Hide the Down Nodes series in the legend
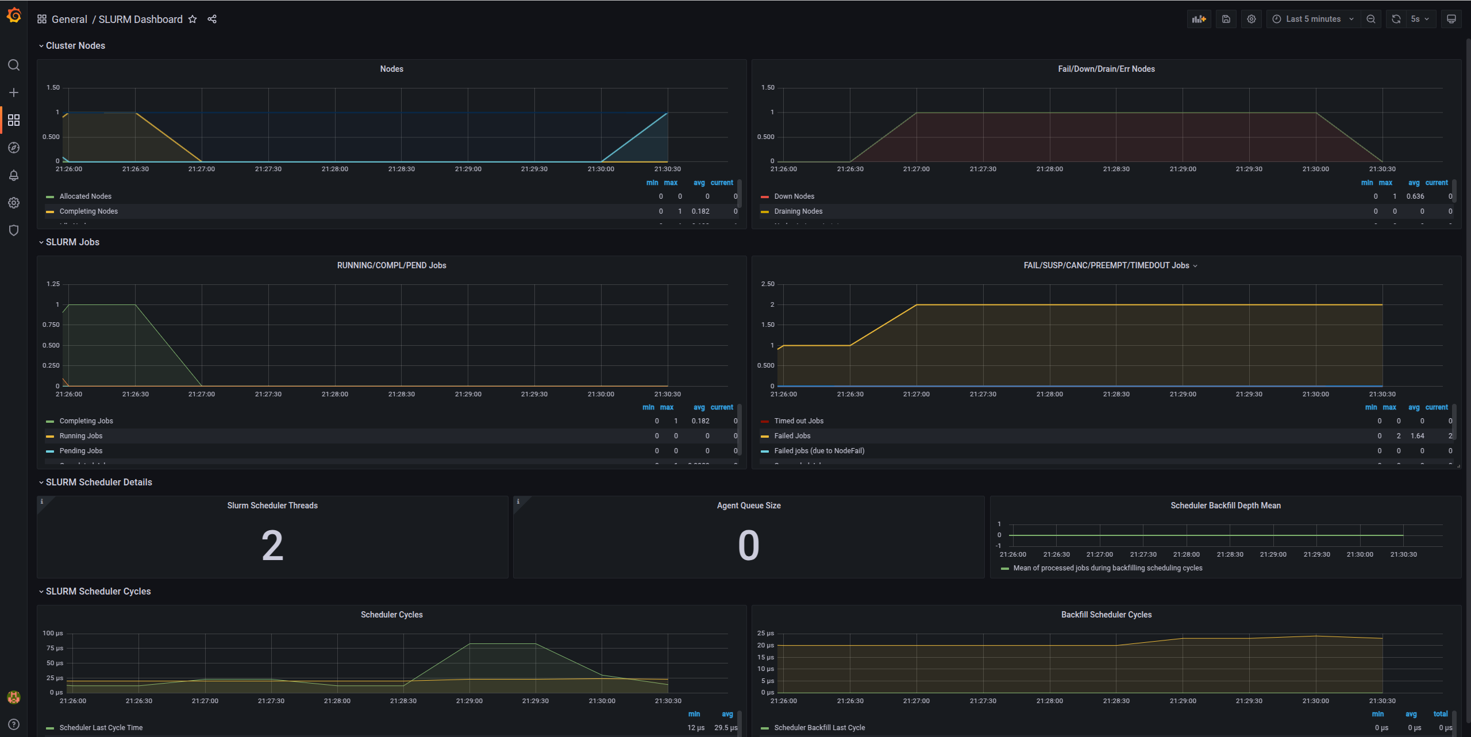1471x737 pixels. [x=794, y=196]
